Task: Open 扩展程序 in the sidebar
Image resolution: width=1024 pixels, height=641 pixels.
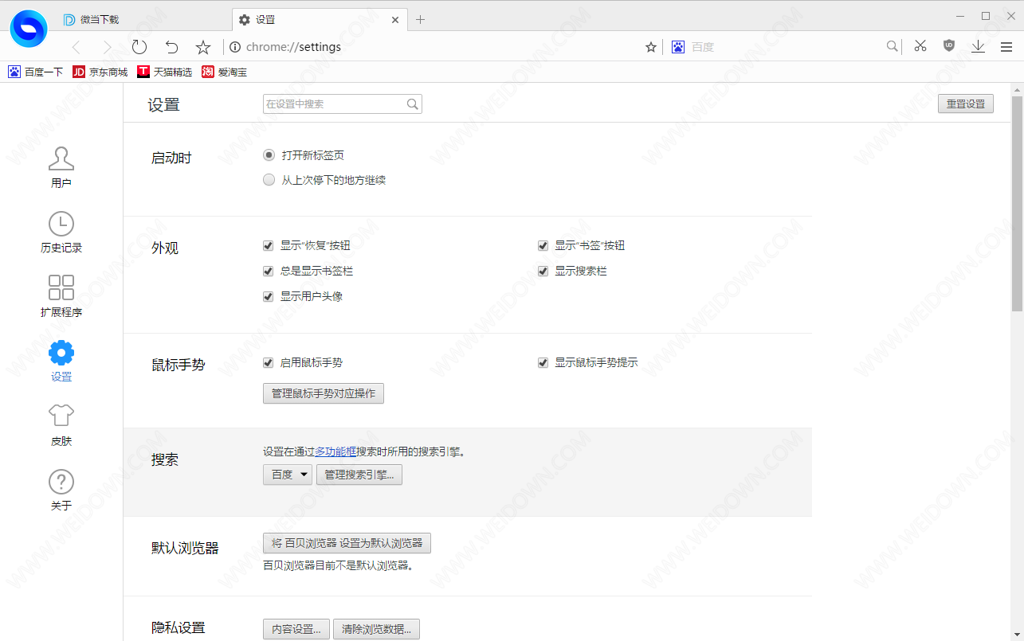Action: [61, 296]
